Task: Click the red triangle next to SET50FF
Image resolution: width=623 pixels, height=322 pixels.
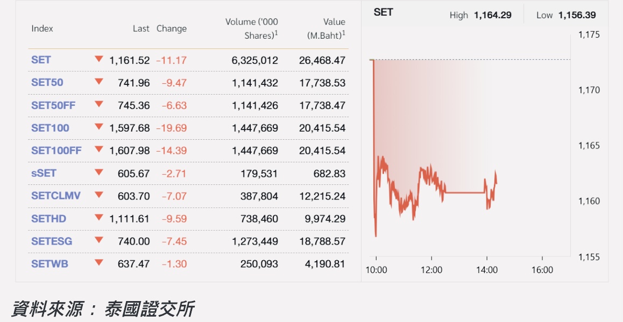Action: click(98, 104)
